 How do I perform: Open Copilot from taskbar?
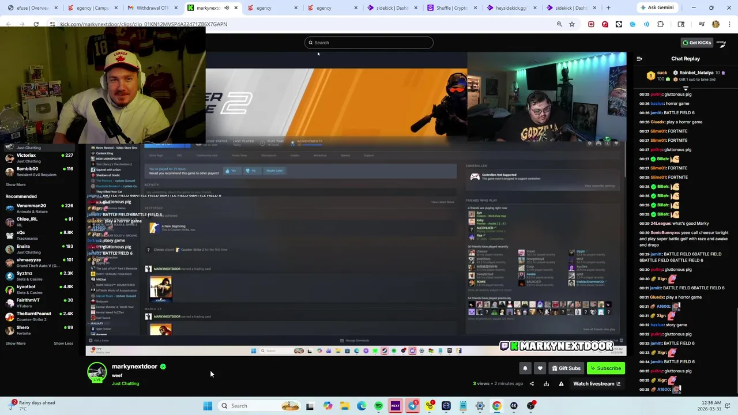pyautogui.click(x=327, y=406)
